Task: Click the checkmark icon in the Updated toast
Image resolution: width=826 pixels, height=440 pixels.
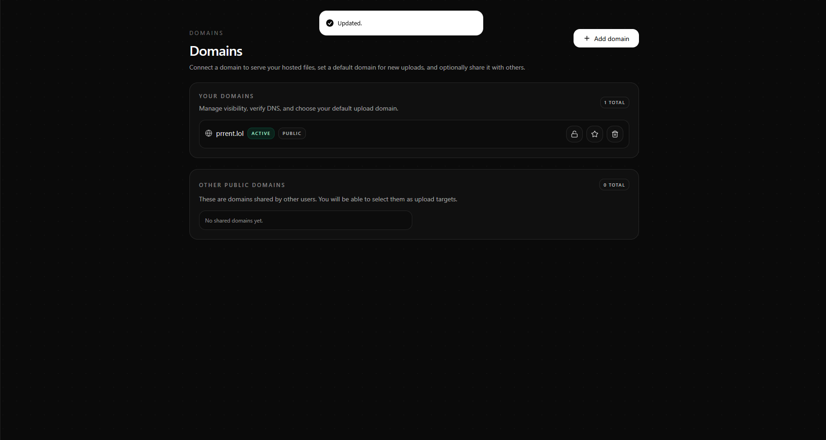Action: (x=330, y=23)
